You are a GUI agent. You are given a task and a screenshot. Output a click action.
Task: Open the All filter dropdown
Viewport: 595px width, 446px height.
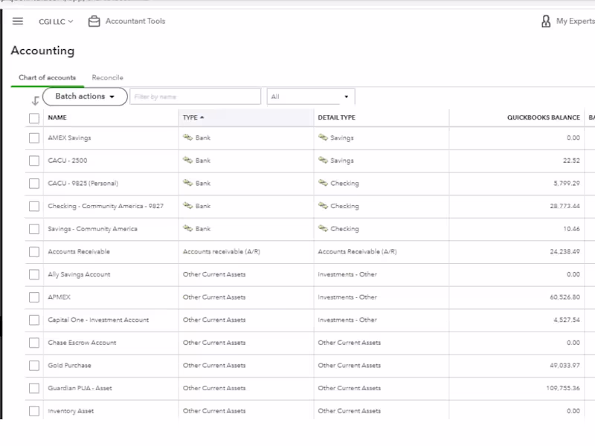click(x=310, y=97)
